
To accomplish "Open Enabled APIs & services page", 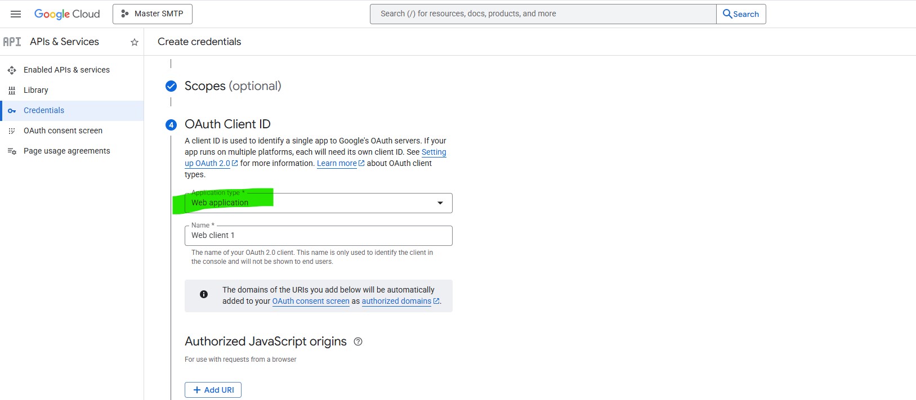I will pyautogui.click(x=66, y=70).
